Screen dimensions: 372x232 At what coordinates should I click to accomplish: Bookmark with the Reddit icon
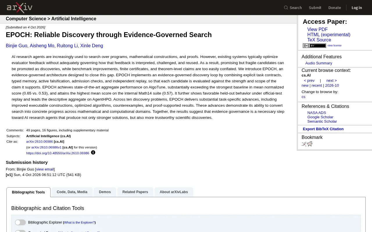coord(310,144)
